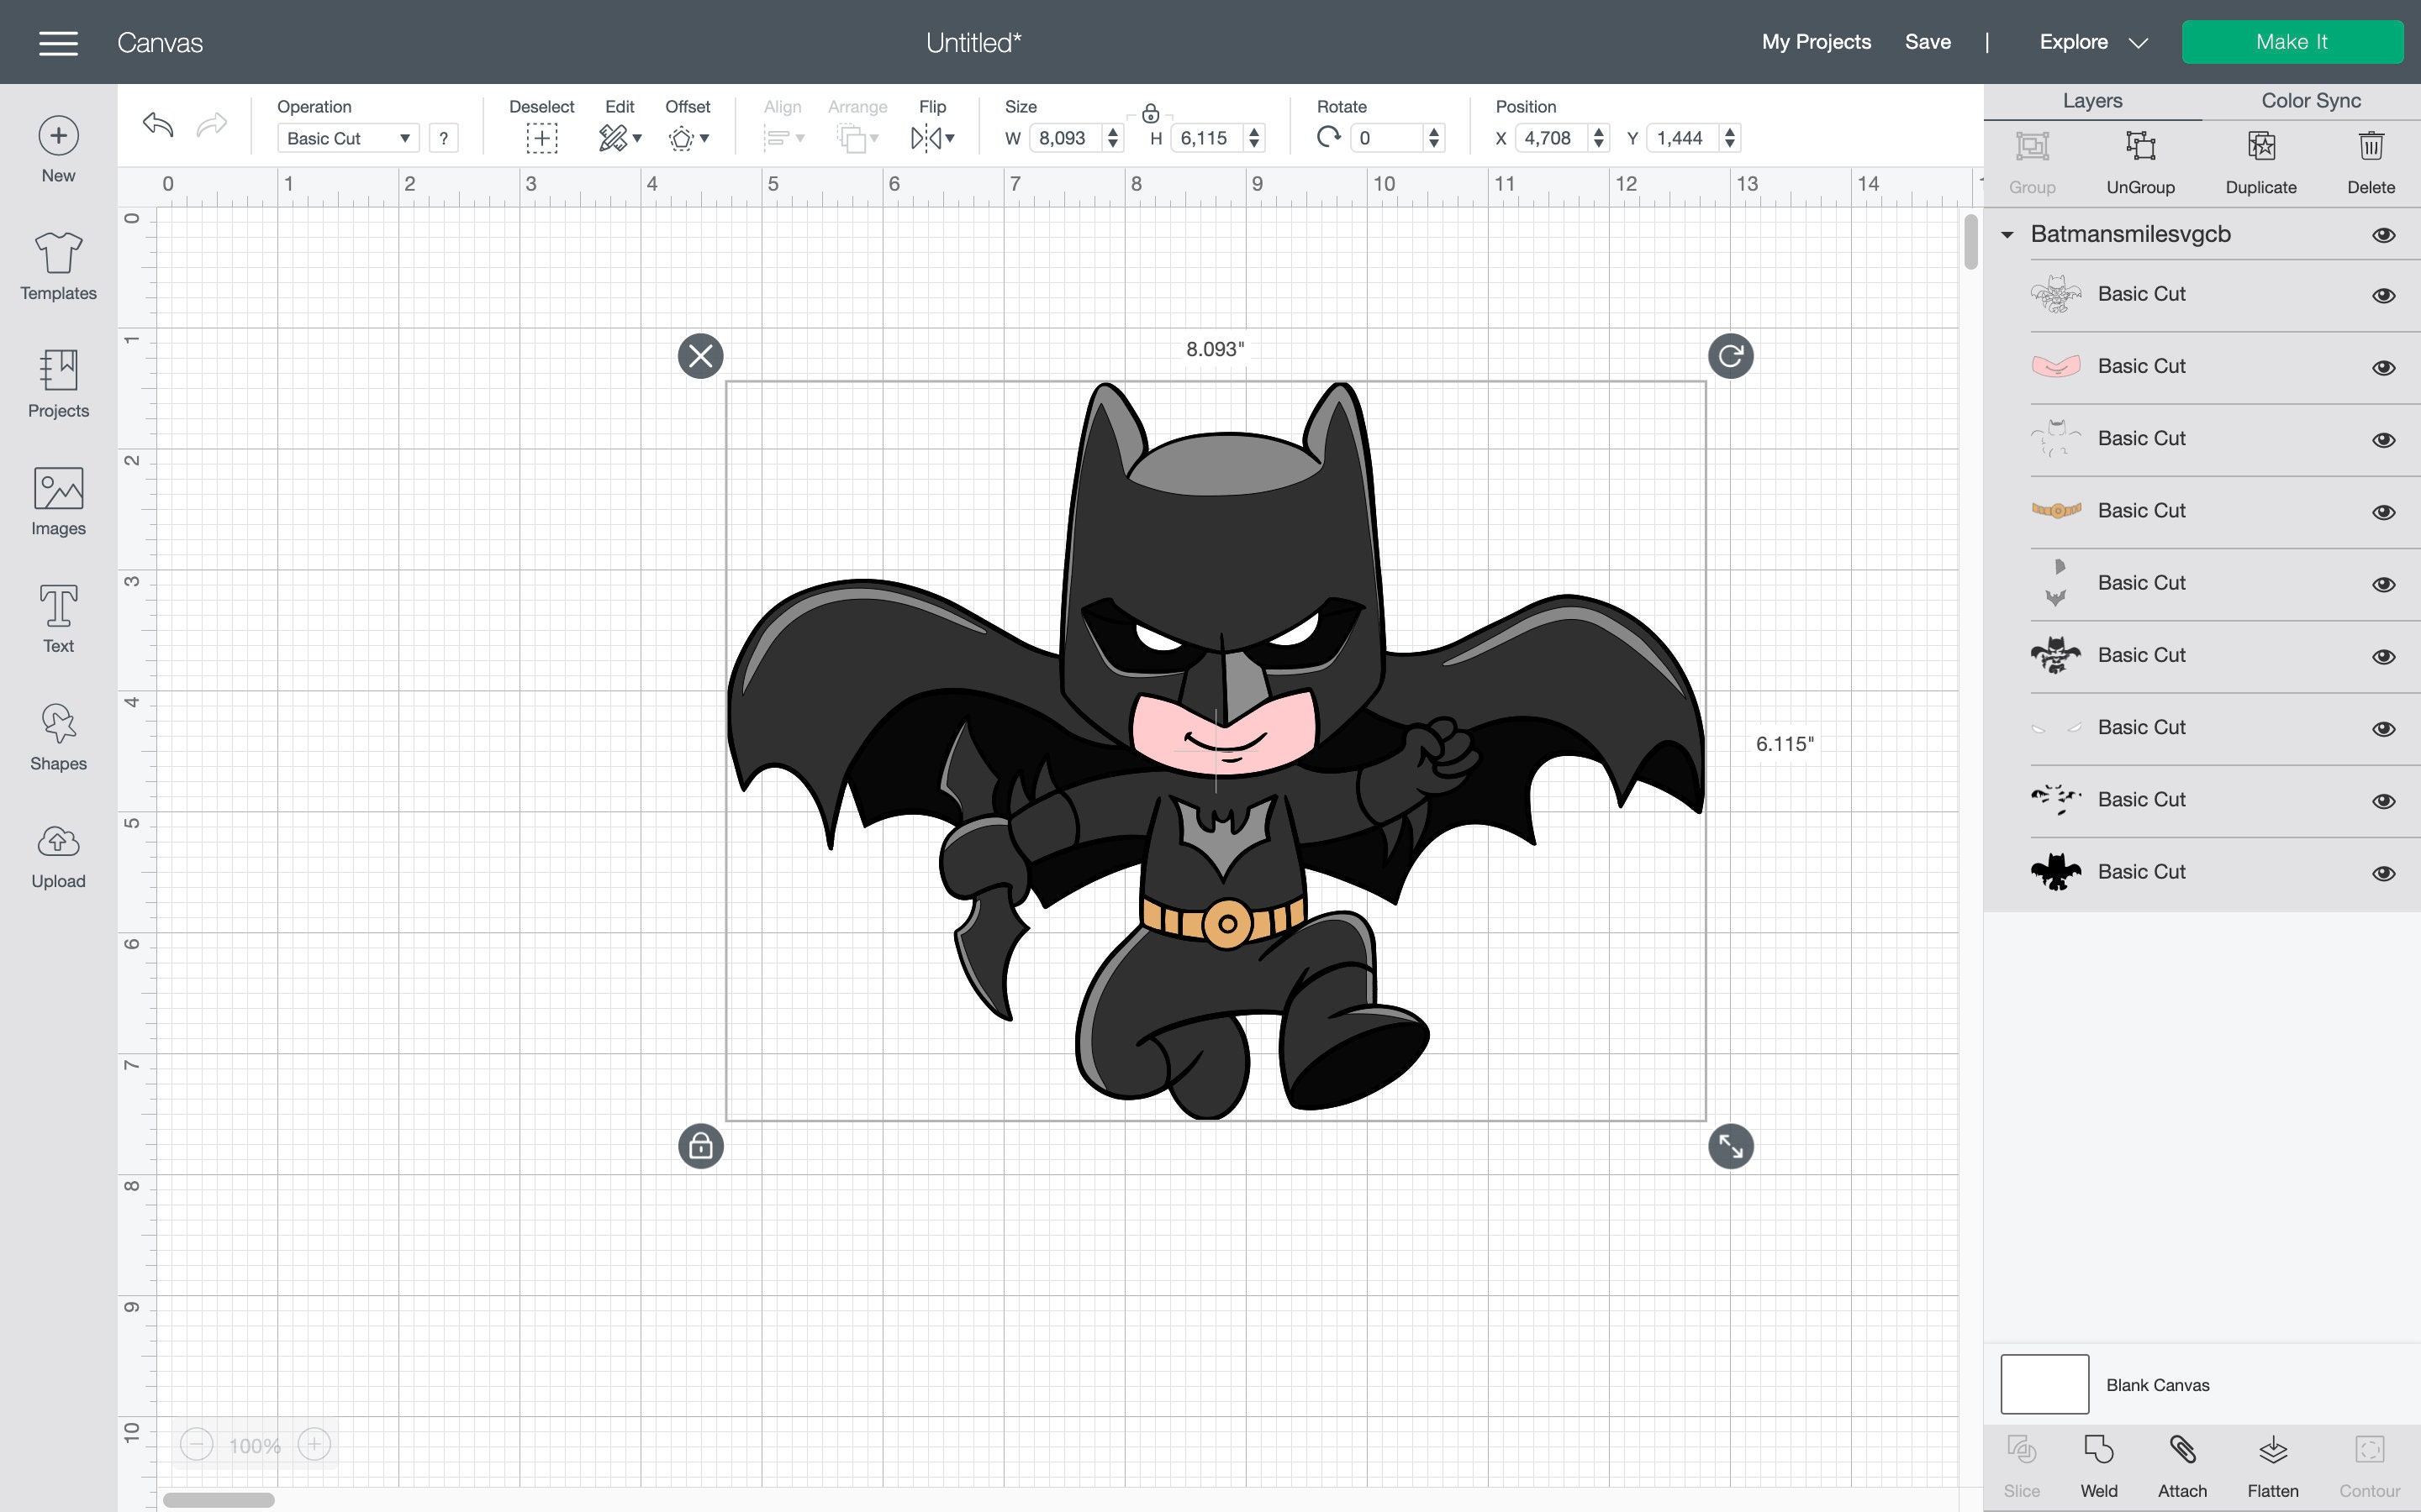Select the Weld tool
Viewport: 2421px width, 1512px height.
tap(2100, 1462)
